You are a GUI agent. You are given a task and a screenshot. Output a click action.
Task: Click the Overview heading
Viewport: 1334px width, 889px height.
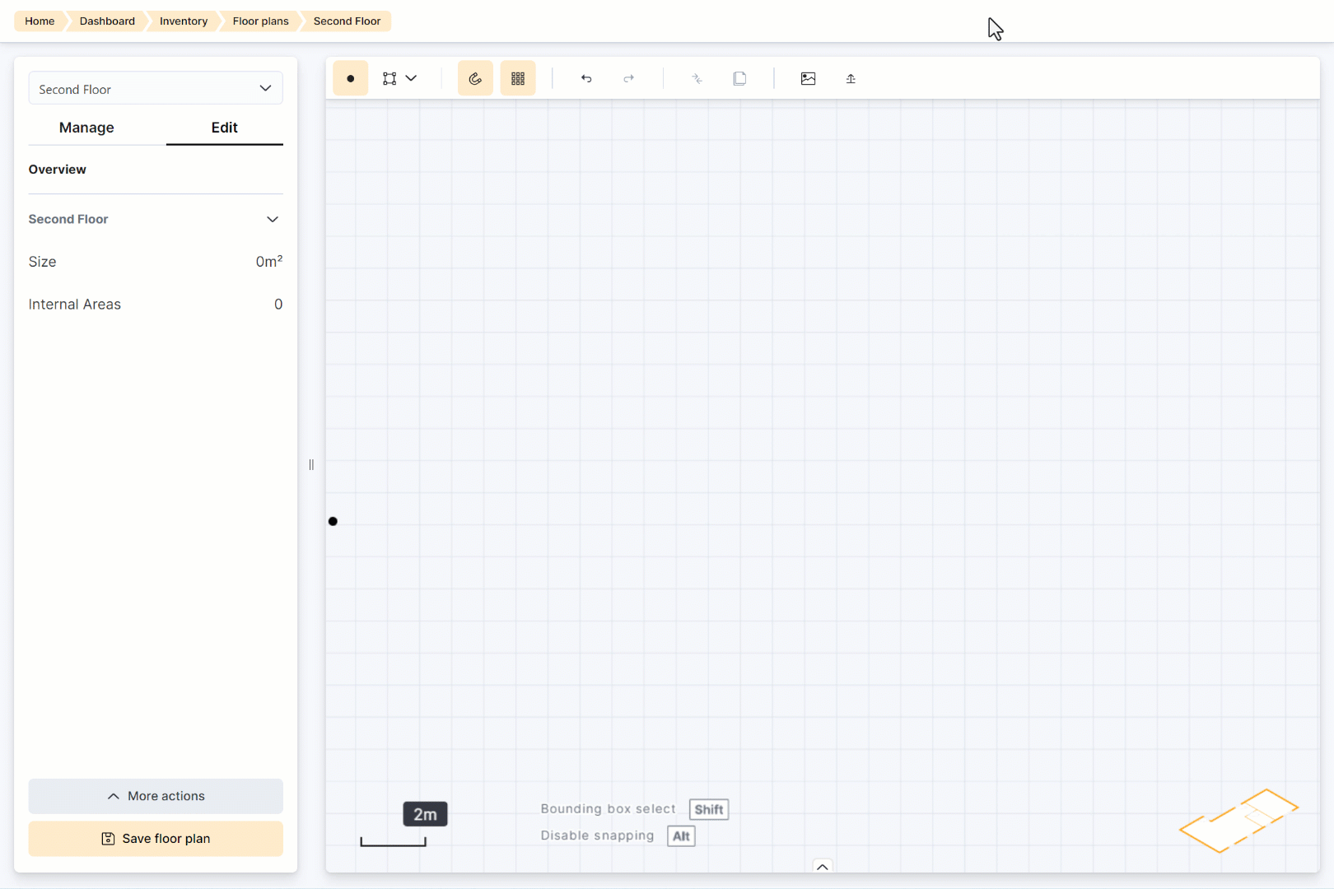57,170
